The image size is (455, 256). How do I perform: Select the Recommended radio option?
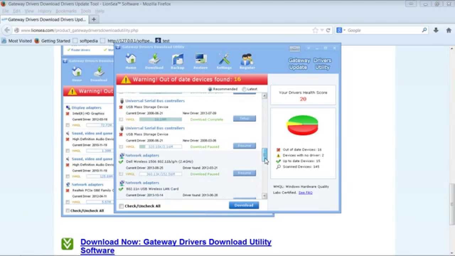210,89
